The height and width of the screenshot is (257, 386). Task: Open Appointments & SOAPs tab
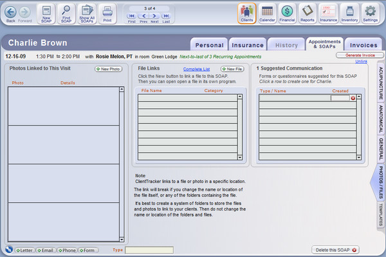coord(324,44)
